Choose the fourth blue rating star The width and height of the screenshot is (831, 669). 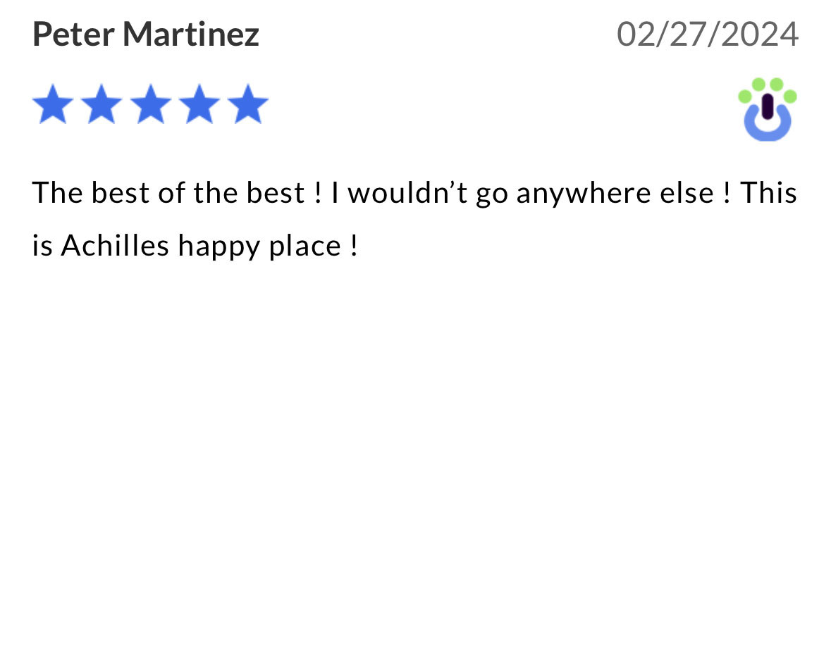click(x=199, y=104)
